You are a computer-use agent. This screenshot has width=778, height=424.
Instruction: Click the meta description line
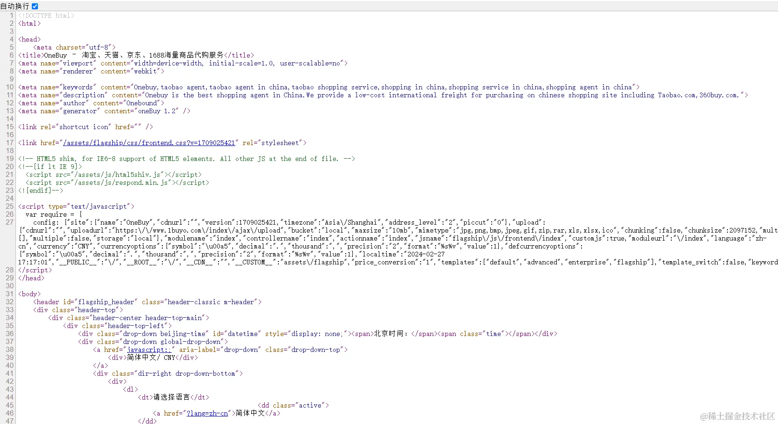383,95
